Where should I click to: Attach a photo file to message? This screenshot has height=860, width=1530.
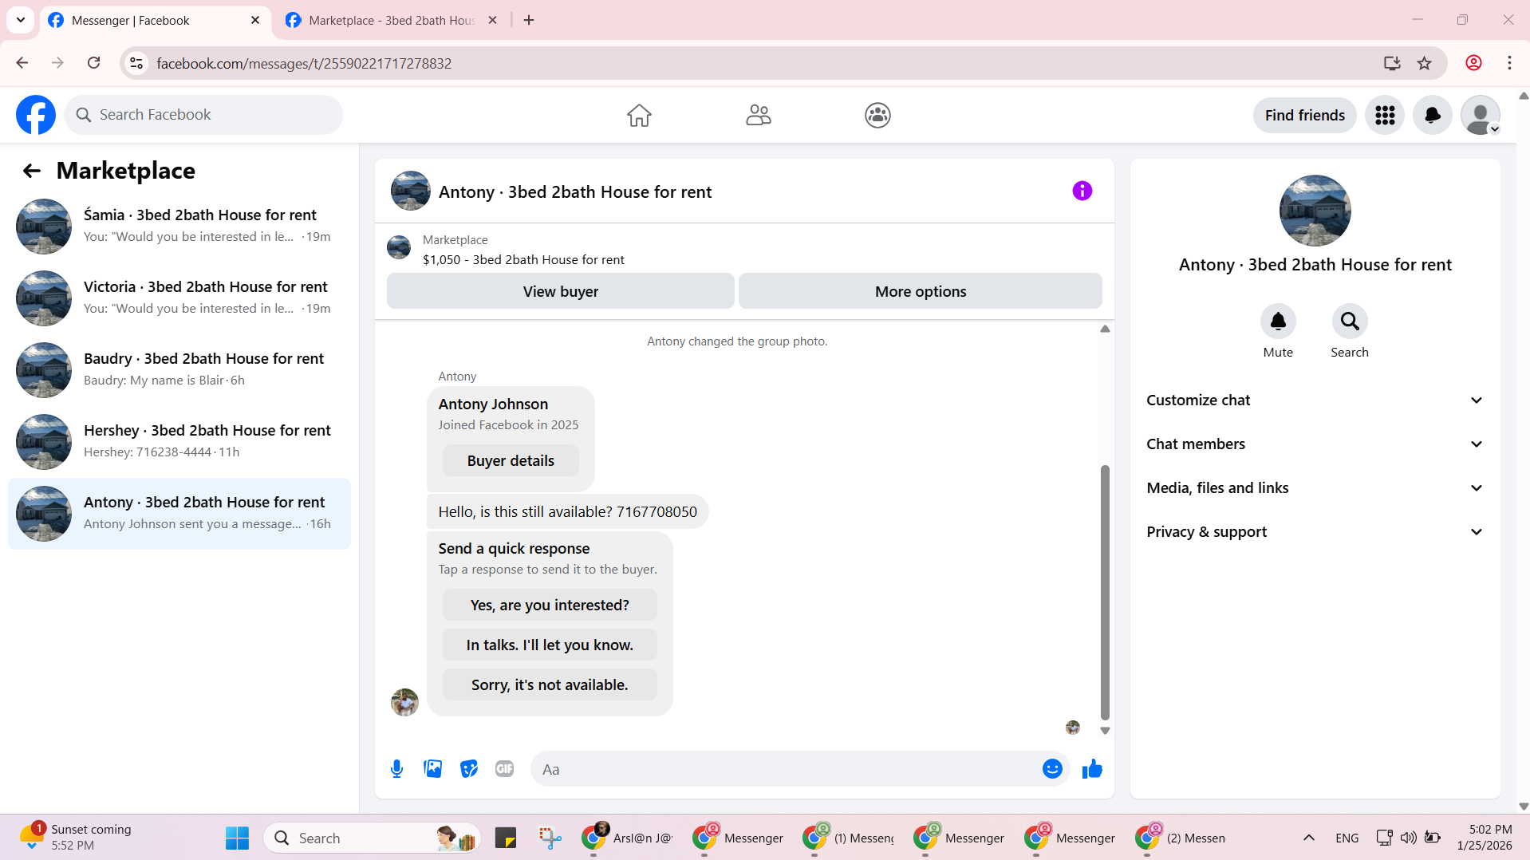pyautogui.click(x=433, y=769)
